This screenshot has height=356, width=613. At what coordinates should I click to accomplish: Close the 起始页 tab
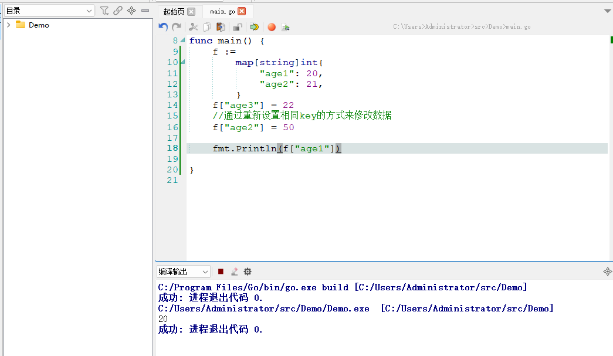(191, 11)
